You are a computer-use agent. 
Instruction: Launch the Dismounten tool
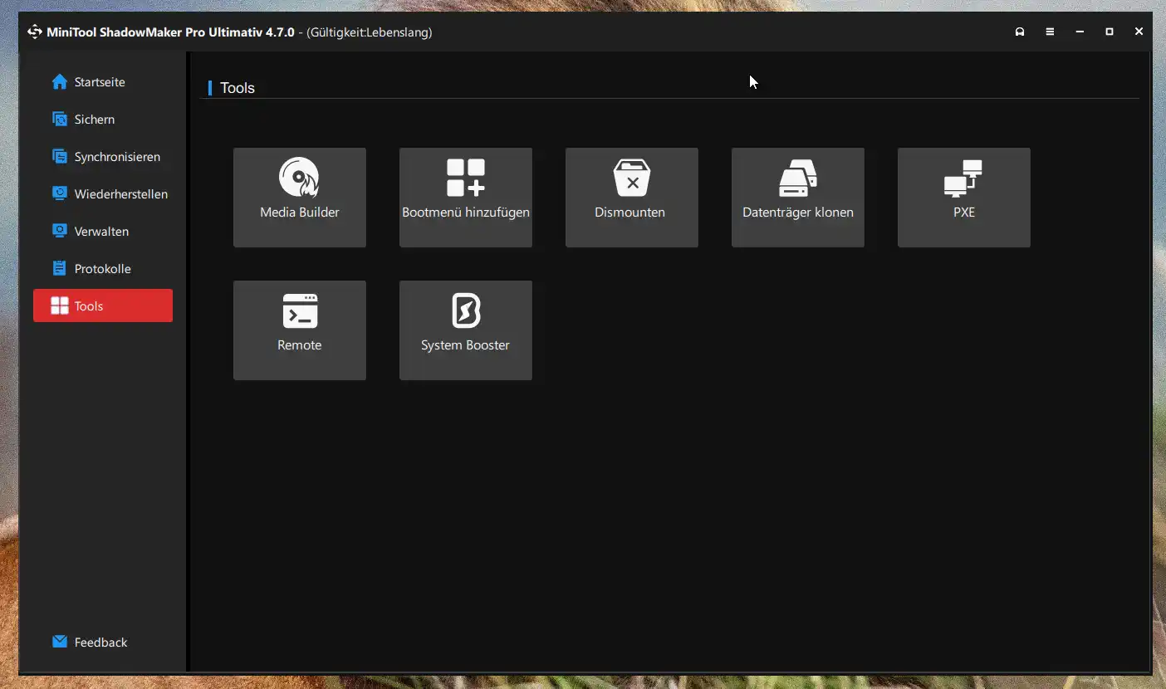pyautogui.click(x=631, y=198)
